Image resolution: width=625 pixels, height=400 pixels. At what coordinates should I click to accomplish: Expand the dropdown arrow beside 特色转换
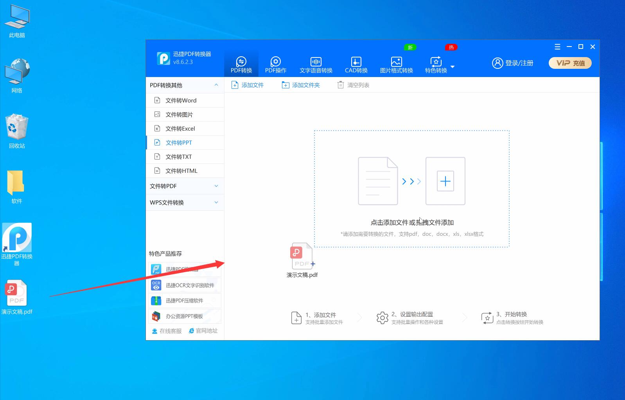point(453,67)
